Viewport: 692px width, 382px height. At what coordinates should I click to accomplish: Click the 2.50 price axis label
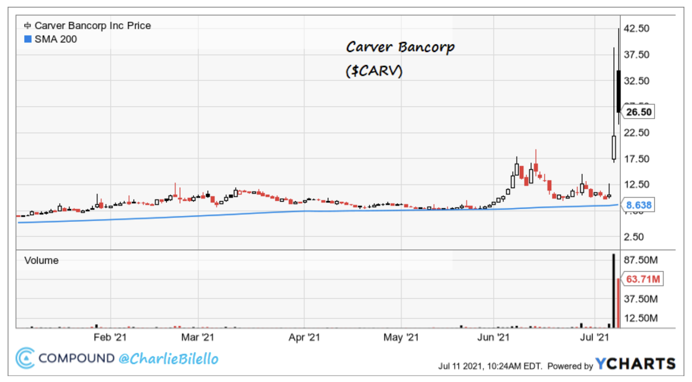[x=634, y=237]
